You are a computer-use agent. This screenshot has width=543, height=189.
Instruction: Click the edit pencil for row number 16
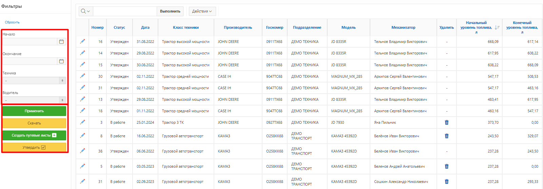coord(82,41)
